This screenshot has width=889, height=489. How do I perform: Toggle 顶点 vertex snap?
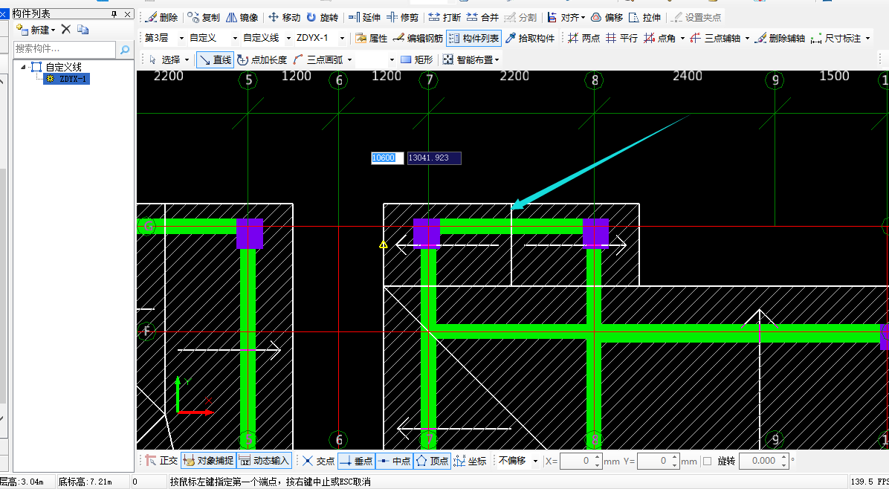[432, 461]
